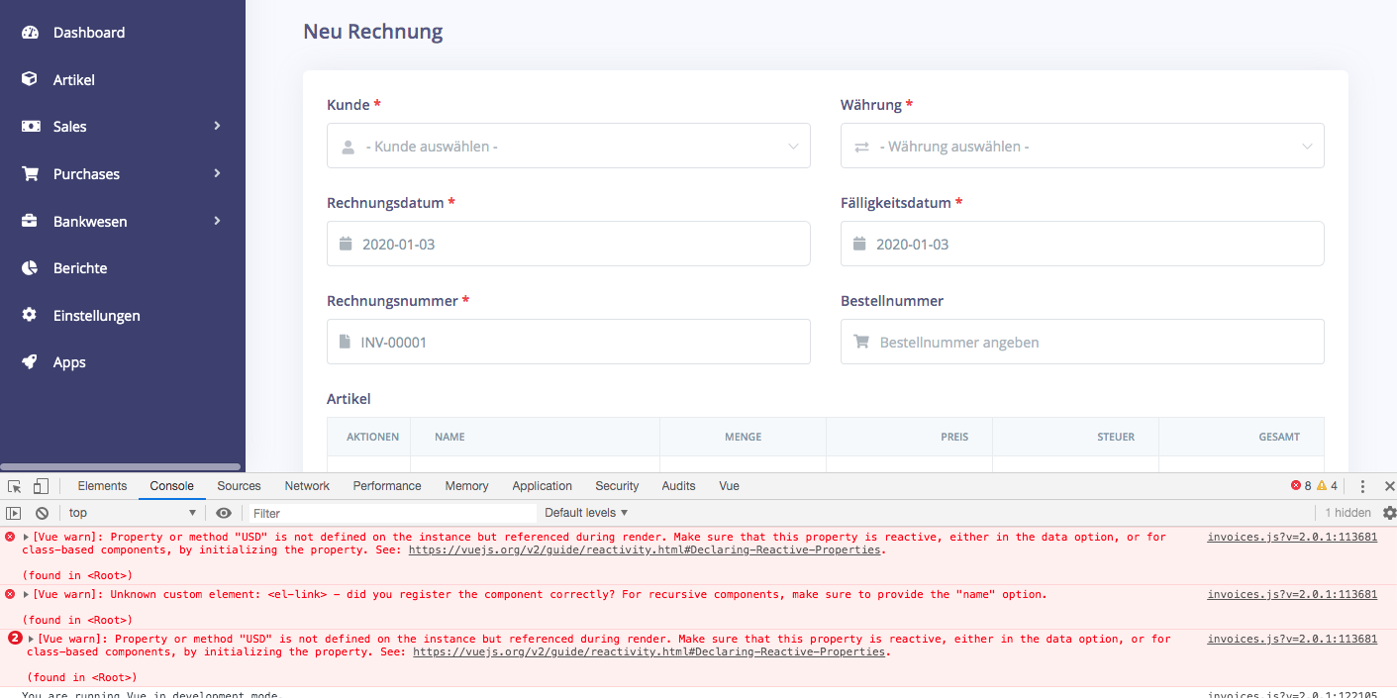
Task: Open the Kunde auswählen dropdown
Action: (x=568, y=146)
